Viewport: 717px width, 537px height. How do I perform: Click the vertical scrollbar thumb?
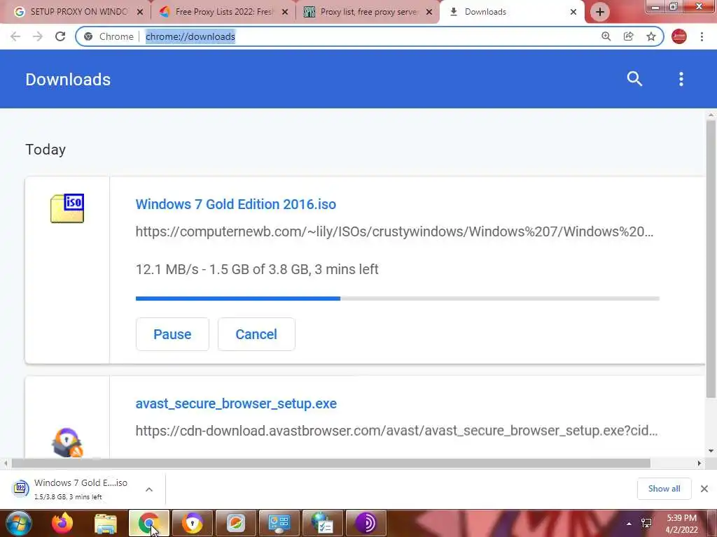tap(711, 258)
